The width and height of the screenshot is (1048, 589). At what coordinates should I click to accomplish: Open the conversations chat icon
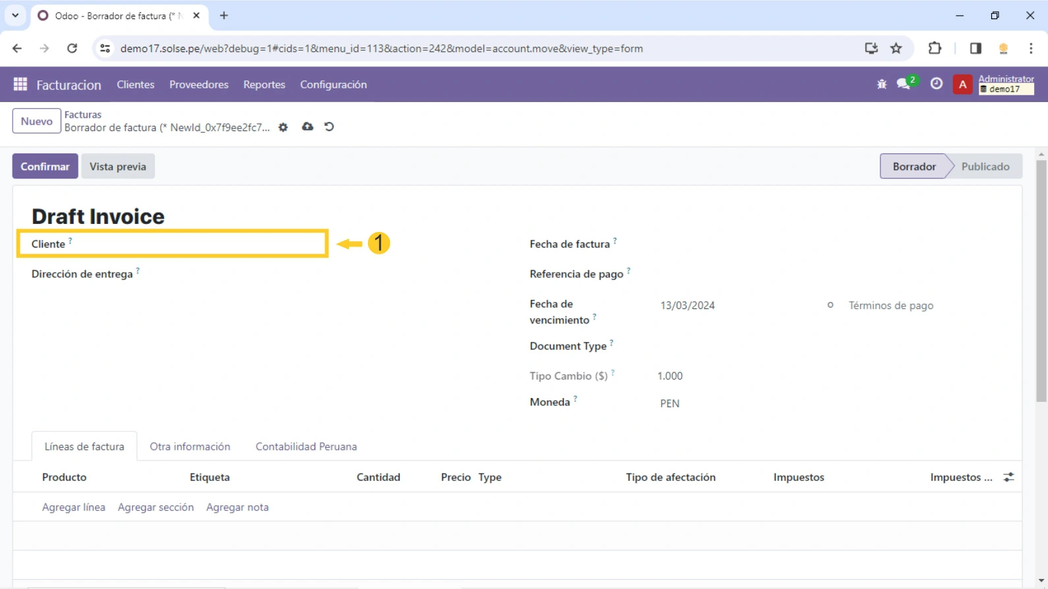click(904, 84)
